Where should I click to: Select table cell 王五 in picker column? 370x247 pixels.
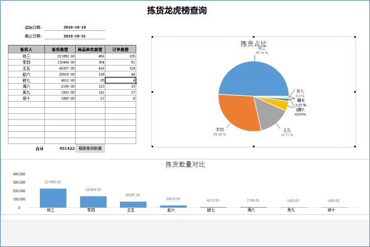26,68
